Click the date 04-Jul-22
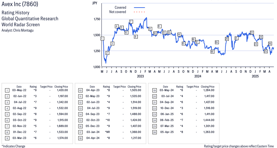The height and width of the screenshot is (148, 277). coord(20,102)
